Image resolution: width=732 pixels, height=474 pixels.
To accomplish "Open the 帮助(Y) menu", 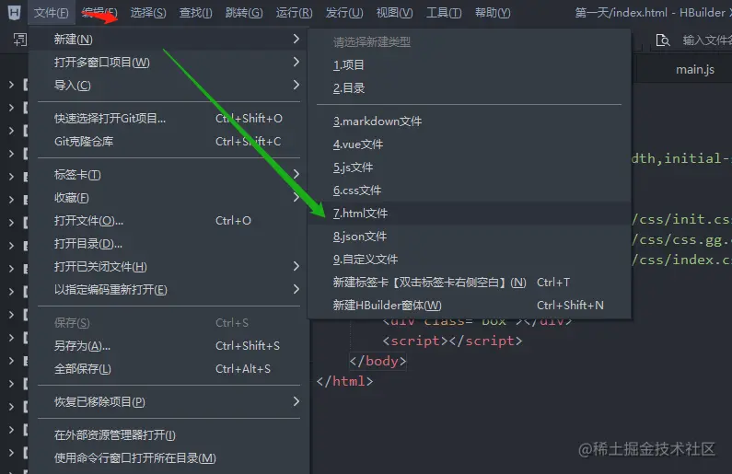I will pyautogui.click(x=493, y=13).
